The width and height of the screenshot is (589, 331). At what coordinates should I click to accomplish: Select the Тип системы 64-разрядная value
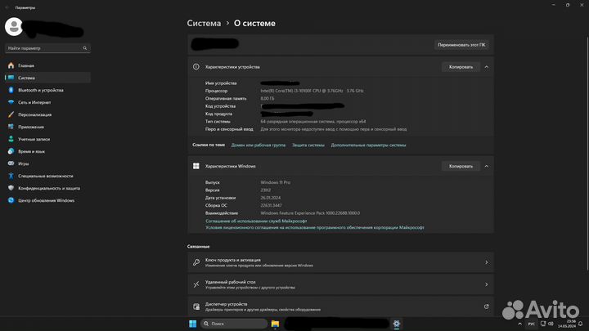click(312, 121)
